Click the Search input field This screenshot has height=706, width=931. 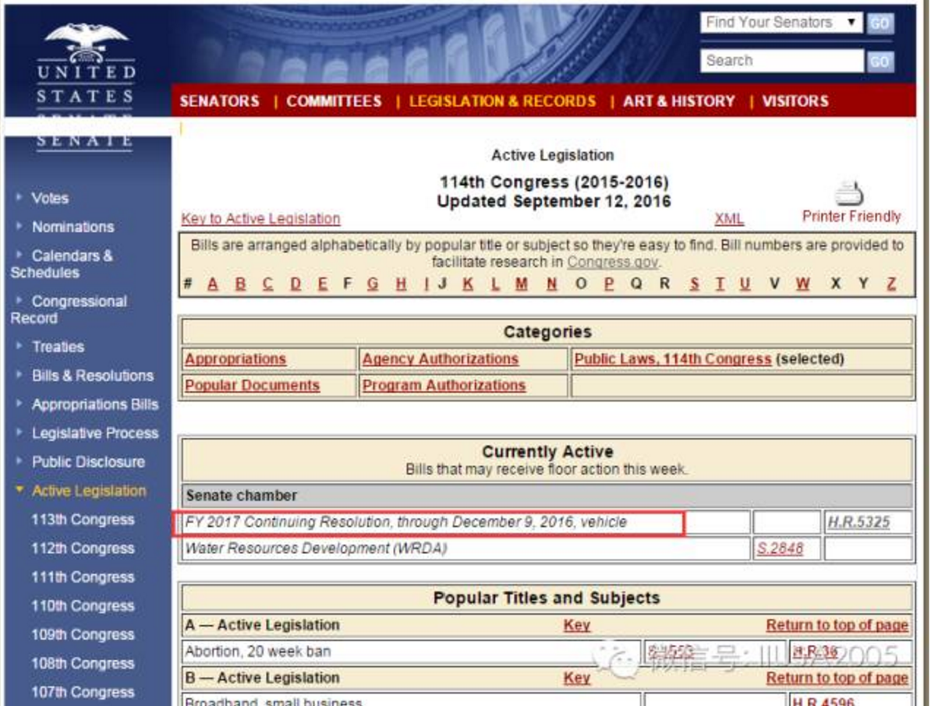pyautogui.click(x=781, y=61)
